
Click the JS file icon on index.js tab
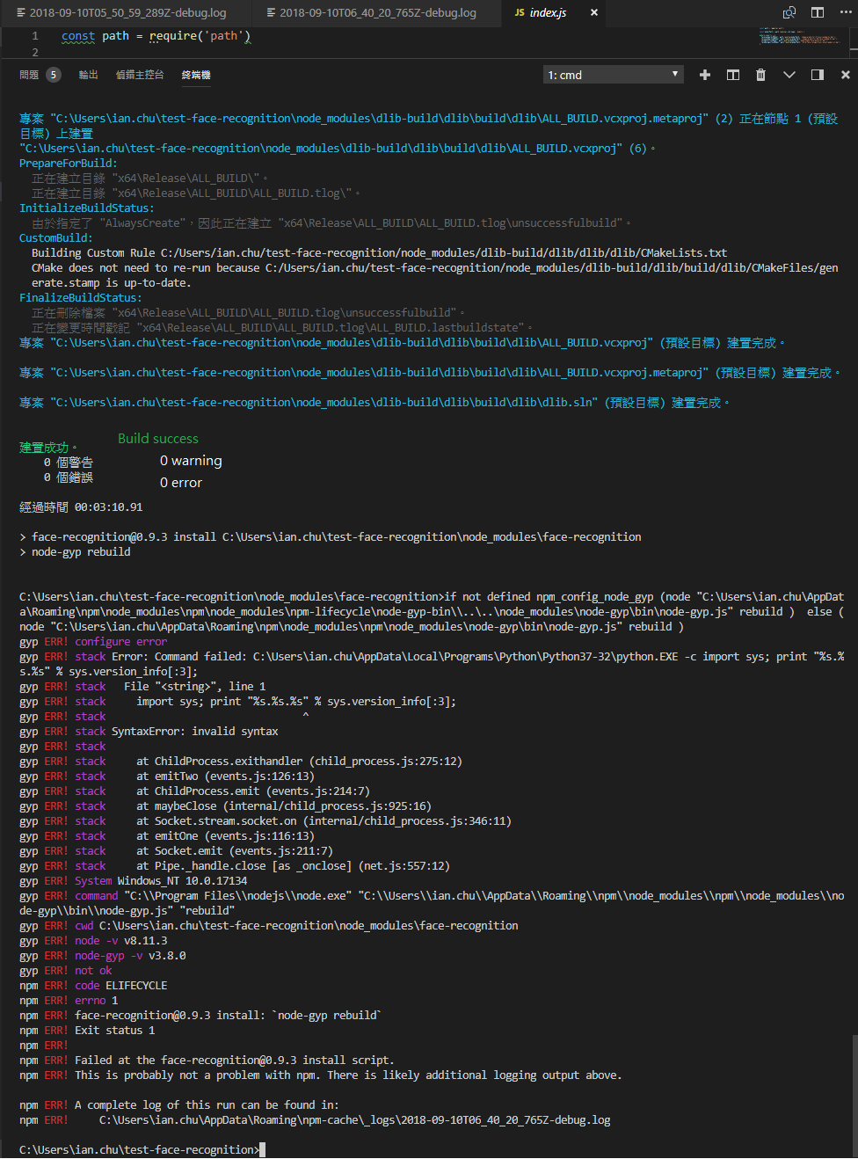(x=520, y=12)
